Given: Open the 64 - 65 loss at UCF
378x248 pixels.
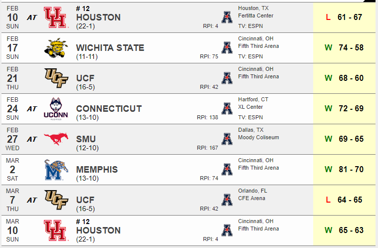Looking at the screenshot, I should [x=350, y=200].
